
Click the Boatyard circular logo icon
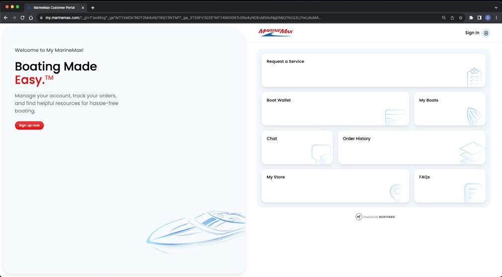358,217
